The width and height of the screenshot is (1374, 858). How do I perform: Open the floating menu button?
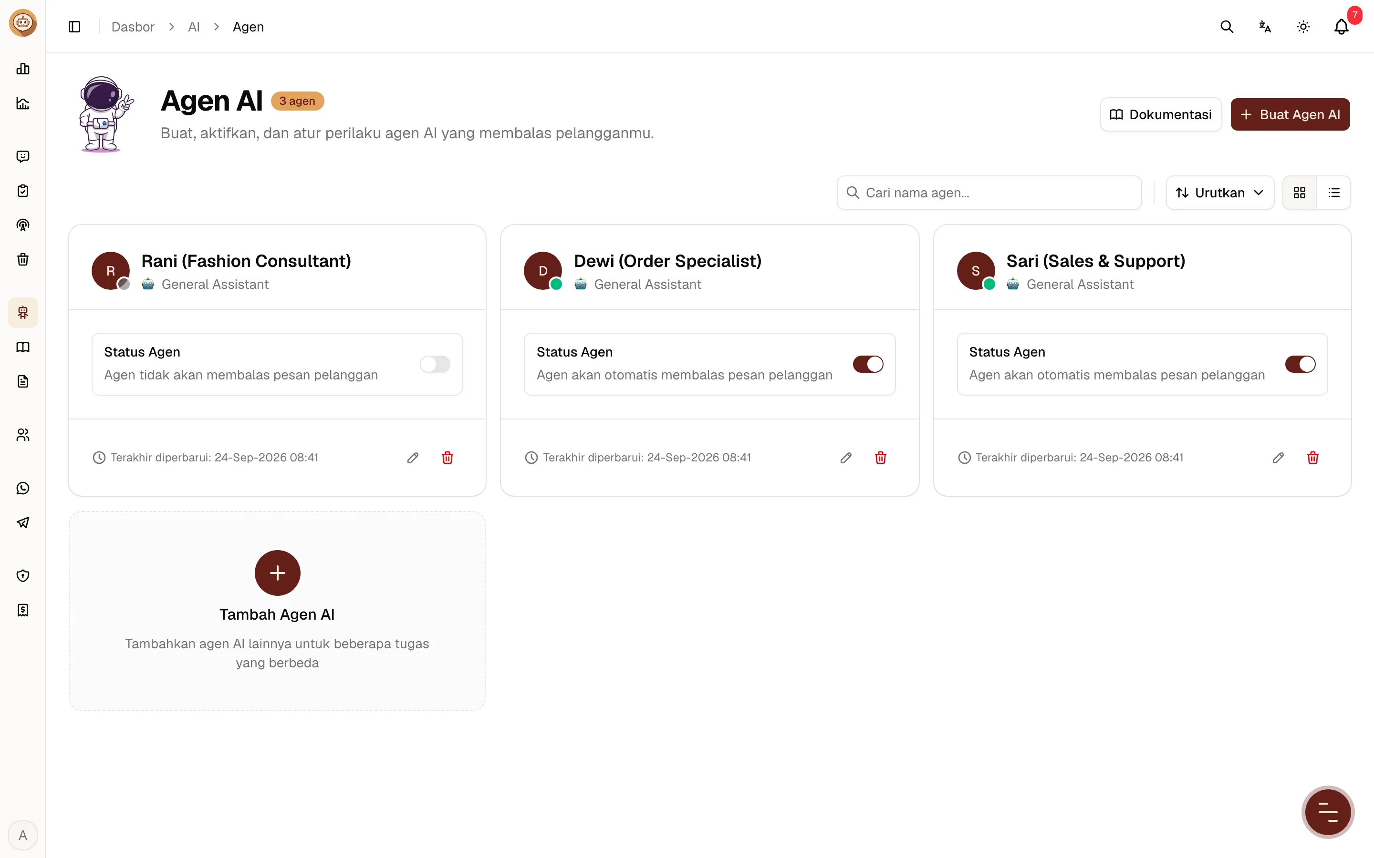tap(1327, 811)
